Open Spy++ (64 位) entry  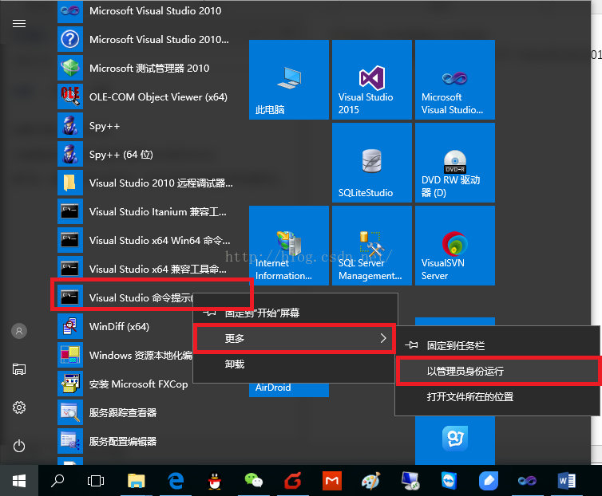(x=146, y=154)
